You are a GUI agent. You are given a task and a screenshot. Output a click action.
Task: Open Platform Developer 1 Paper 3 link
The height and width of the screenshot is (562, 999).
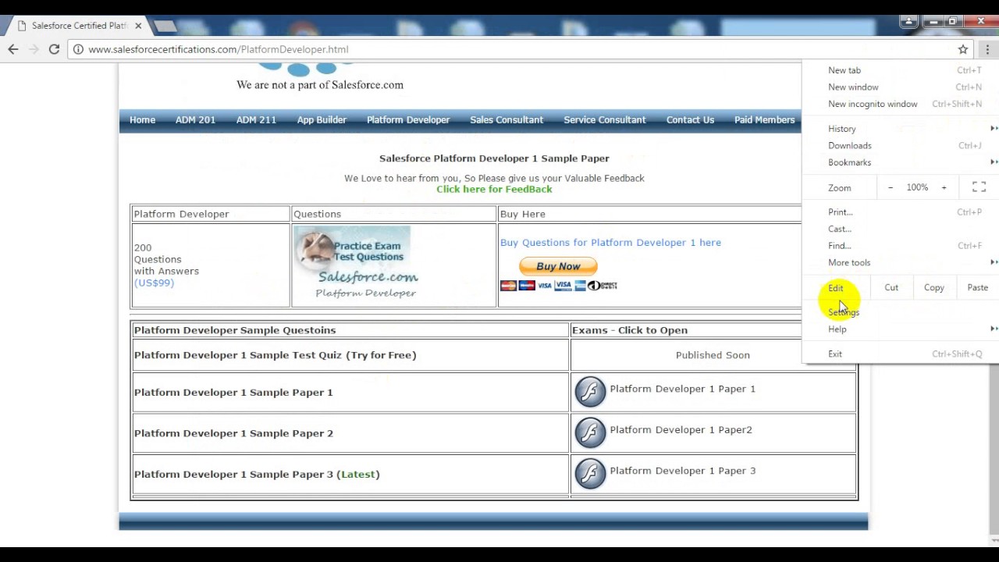point(682,471)
